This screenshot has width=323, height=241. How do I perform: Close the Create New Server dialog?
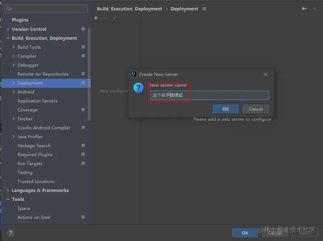pyautogui.click(x=265, y=74)
